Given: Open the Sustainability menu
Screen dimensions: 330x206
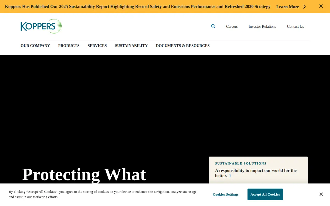Looking at the screenshot, I should point(131,46).
